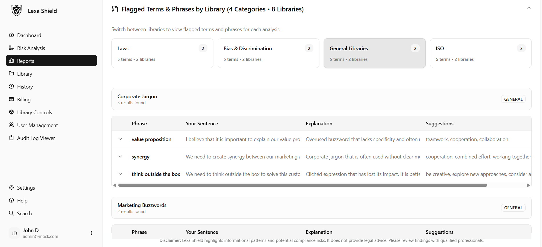Open the Dashboard menu item
This screenshot has height=247, width=542.
(51, 35)
